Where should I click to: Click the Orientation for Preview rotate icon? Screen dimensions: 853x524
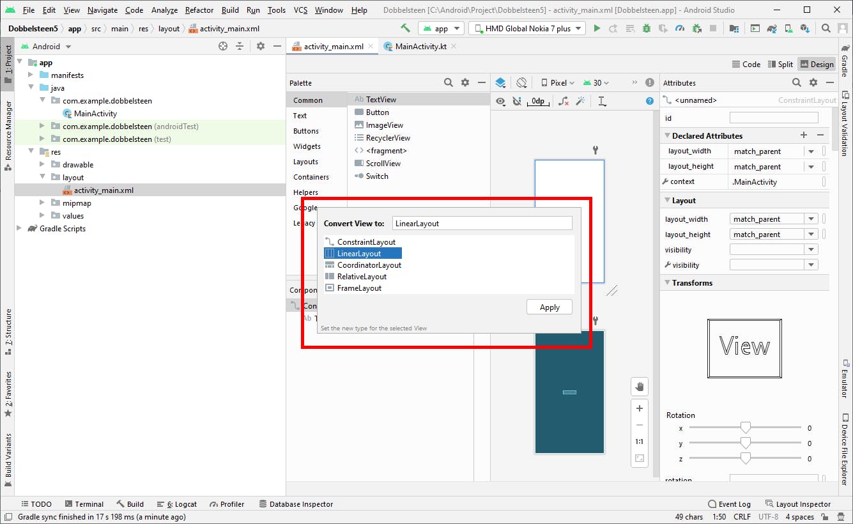coord(521,82)
